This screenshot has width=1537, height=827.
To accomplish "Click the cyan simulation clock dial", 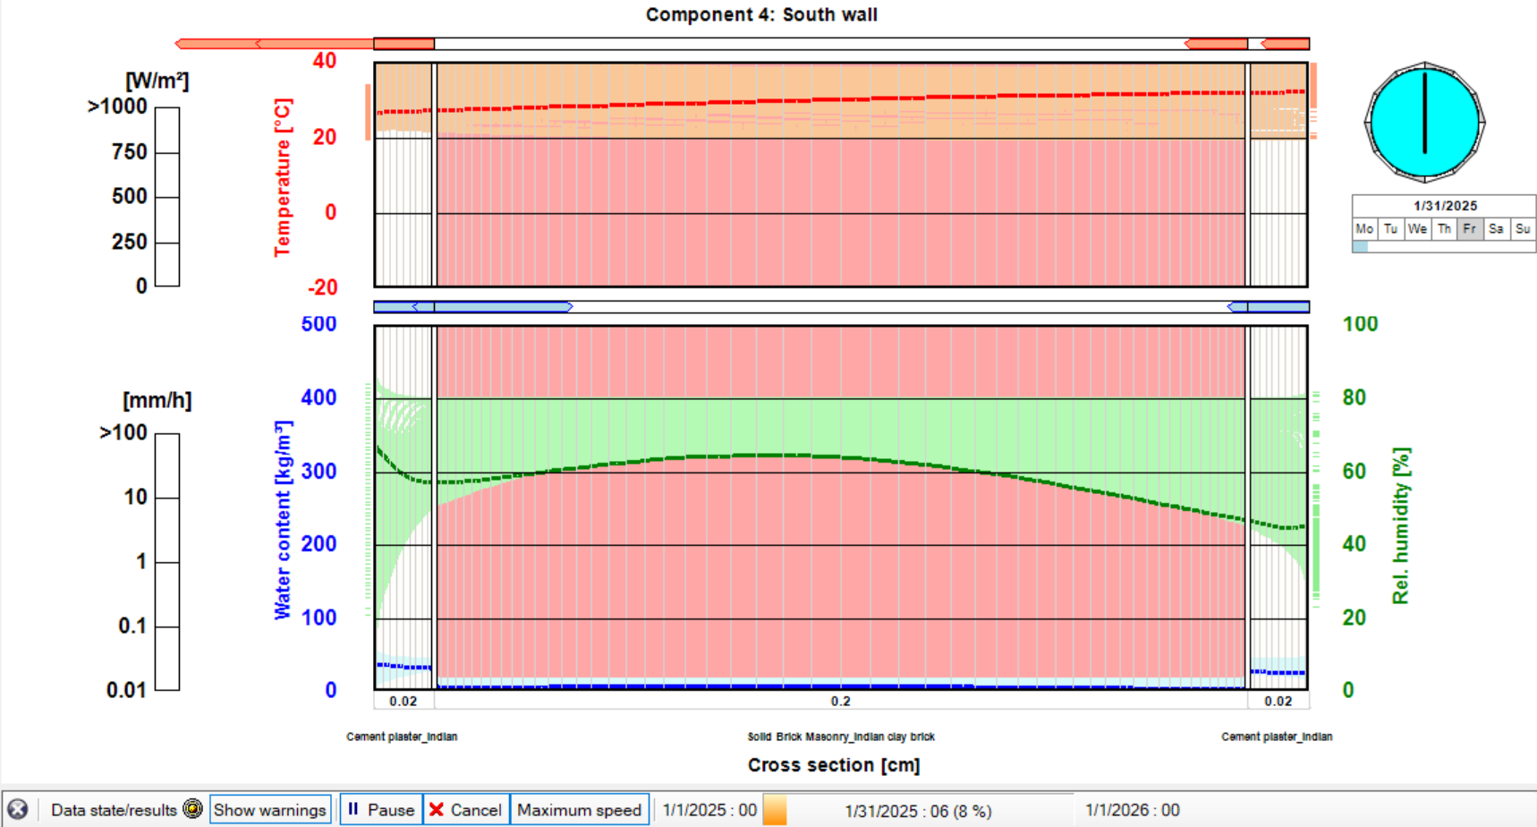I will tap(1424, 122).
